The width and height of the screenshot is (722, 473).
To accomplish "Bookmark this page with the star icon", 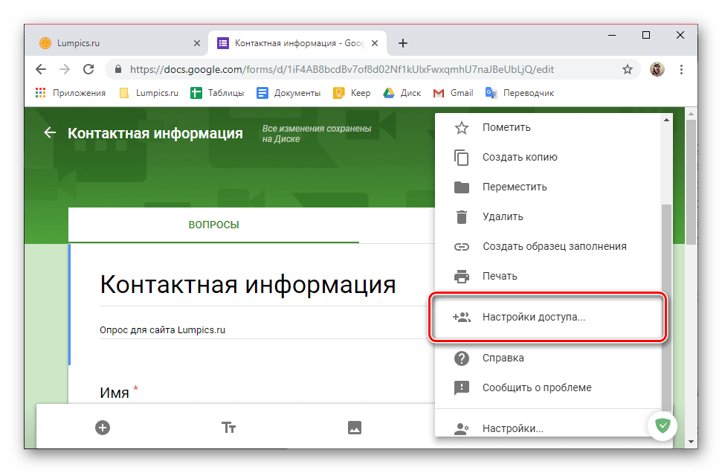I will (x=627, y=70).
